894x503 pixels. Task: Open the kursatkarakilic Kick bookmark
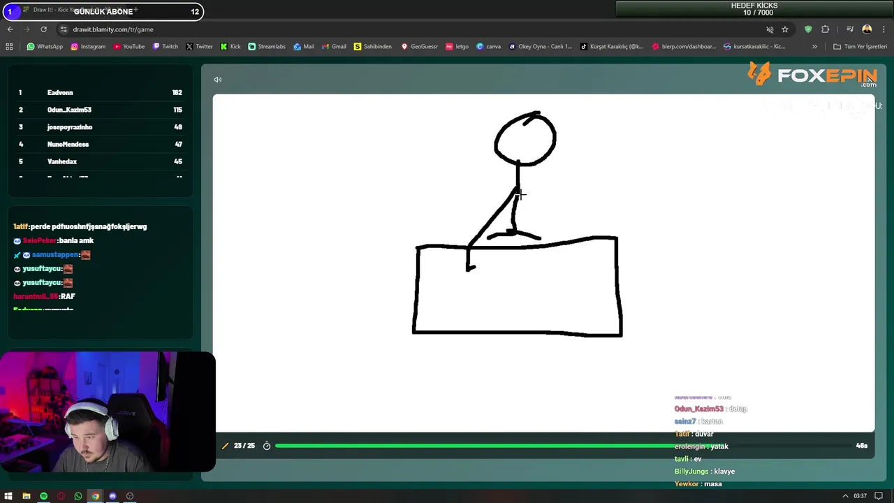click(755, 47)
